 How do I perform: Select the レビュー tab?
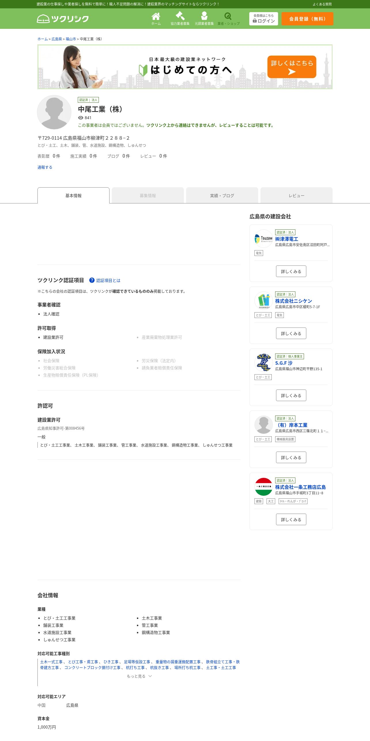pyautogui.click(x=297, y=195)
